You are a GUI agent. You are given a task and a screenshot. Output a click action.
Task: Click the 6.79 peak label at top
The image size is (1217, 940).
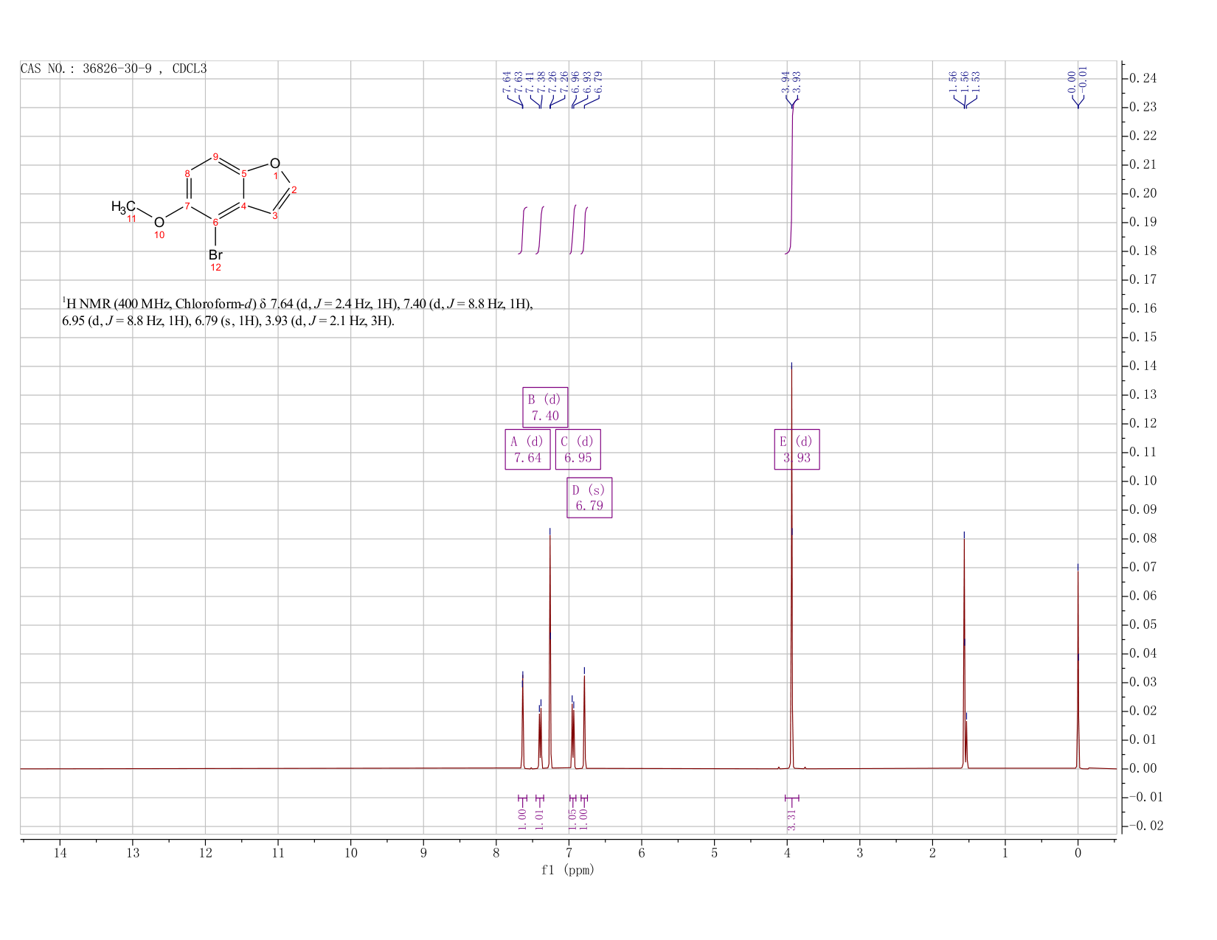[x=598, y=81]
